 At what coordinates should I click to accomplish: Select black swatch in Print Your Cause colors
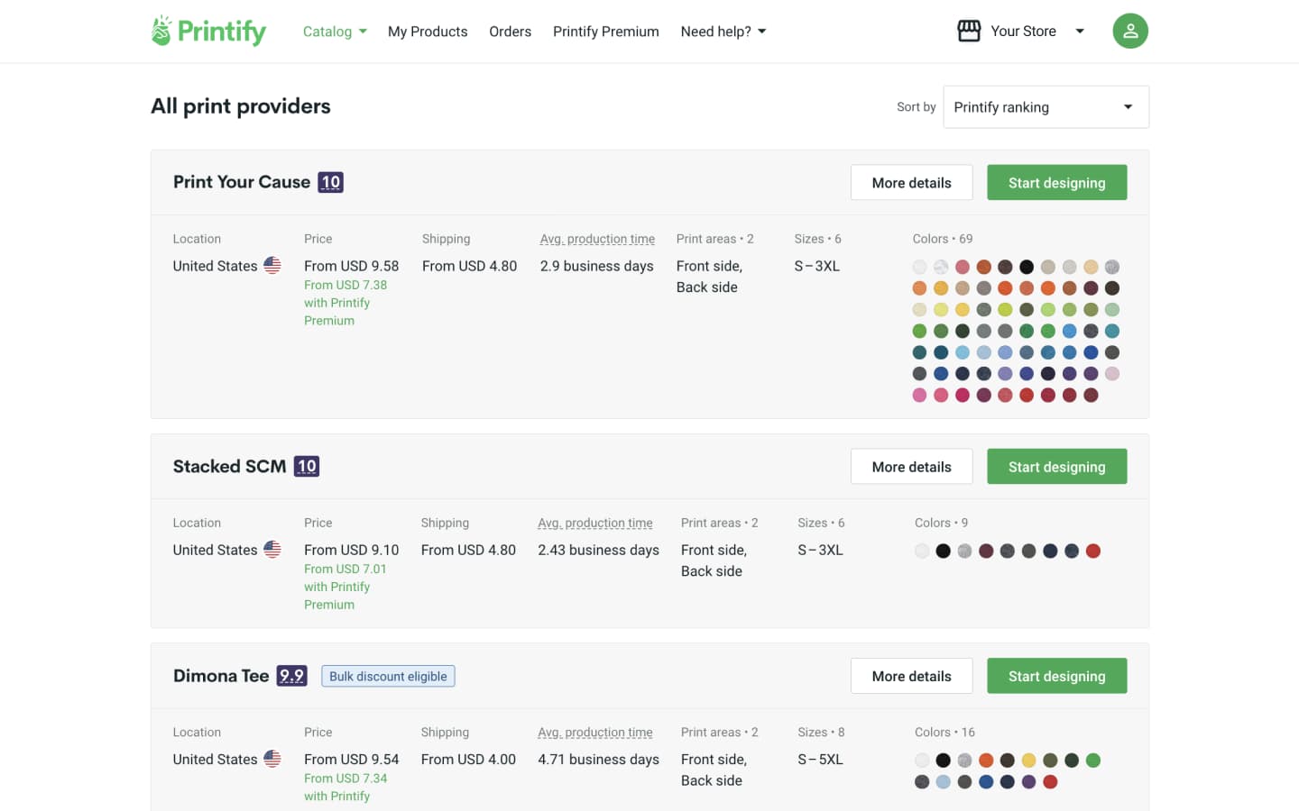tap(1027, 267)
